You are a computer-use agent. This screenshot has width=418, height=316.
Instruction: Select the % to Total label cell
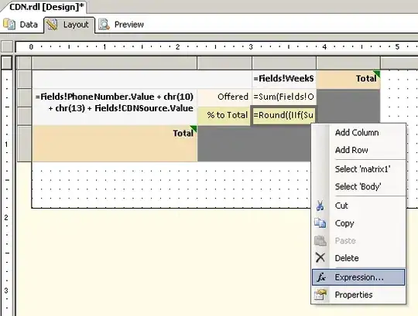coord(224,115)
